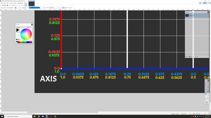Open the image list dropdown arrow
The width and height of the screenshot is (211, 118).
pyautogui.click(x=36, y=3)
